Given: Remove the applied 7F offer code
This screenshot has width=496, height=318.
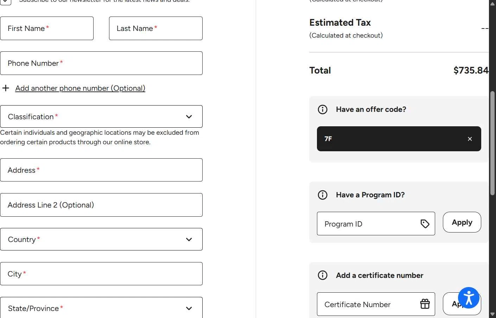Looking at the screenshot, I should (470, 139).
